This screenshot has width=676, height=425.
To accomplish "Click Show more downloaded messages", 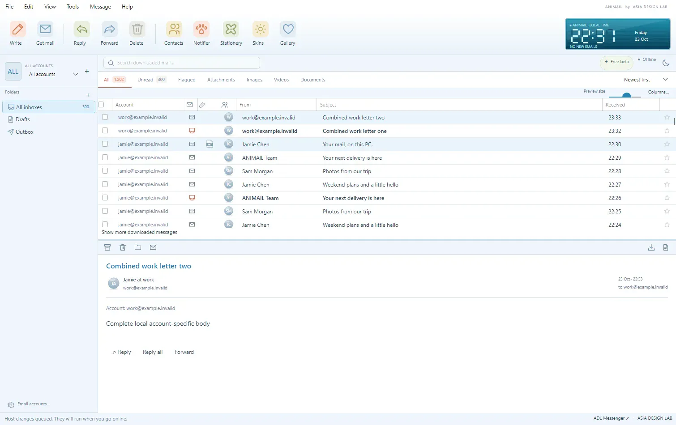I will click(139, 232).
